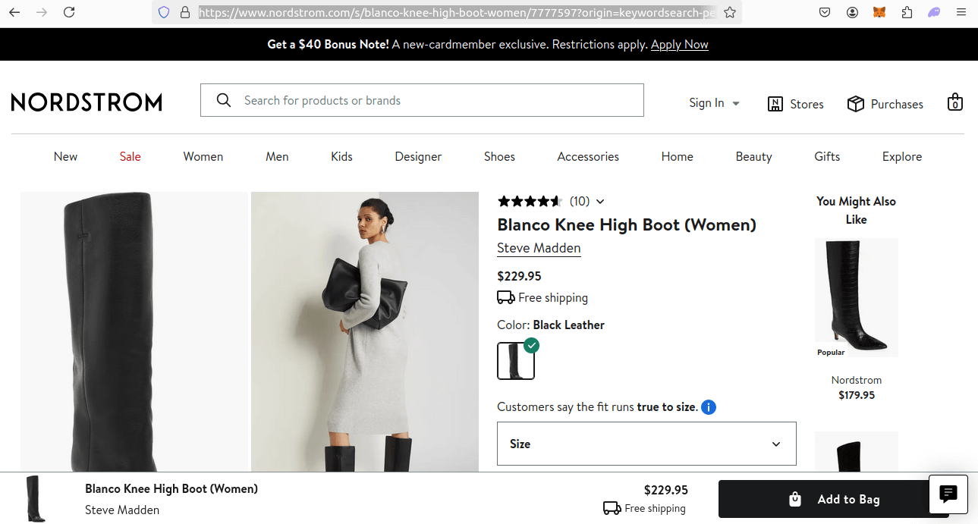Open the recommended Nordstrom $179.95 boot image

[x=857, y=297]
